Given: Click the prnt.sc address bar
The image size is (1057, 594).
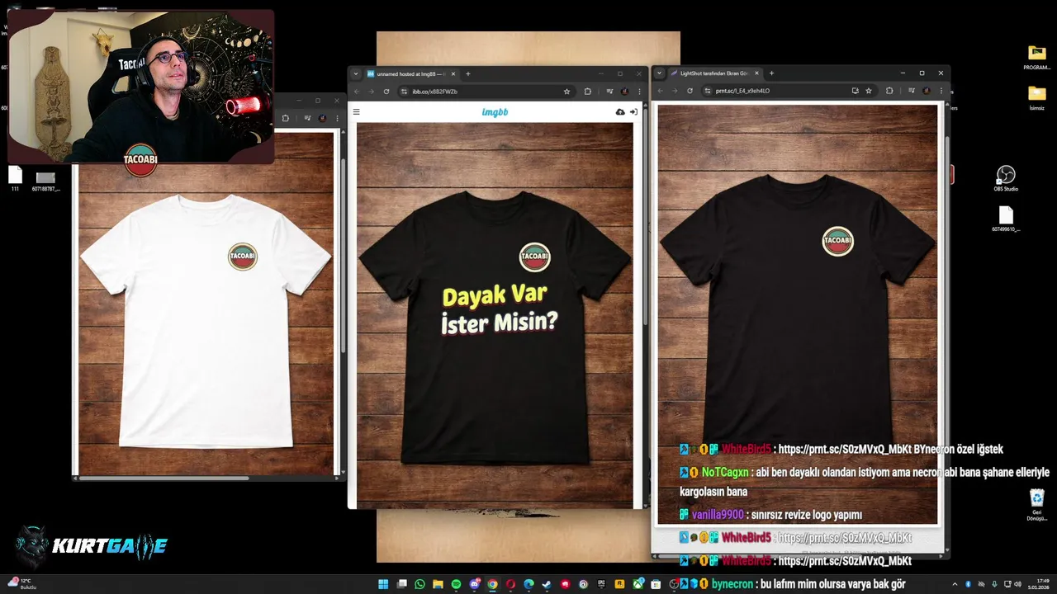Looking at the screenshot, I should (789, 91).
